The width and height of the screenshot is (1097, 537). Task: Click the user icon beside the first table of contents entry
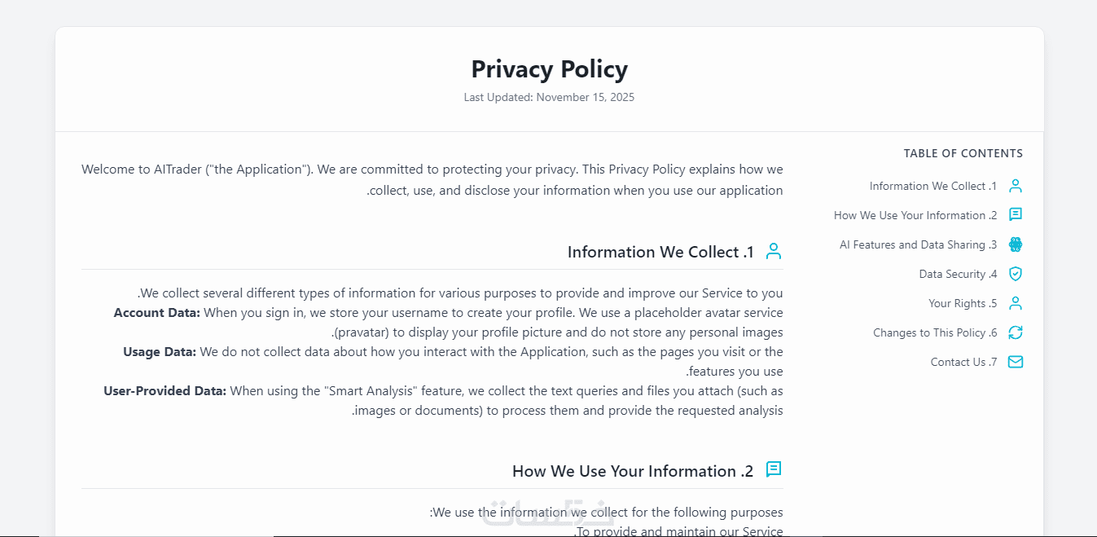point(1016,186)
